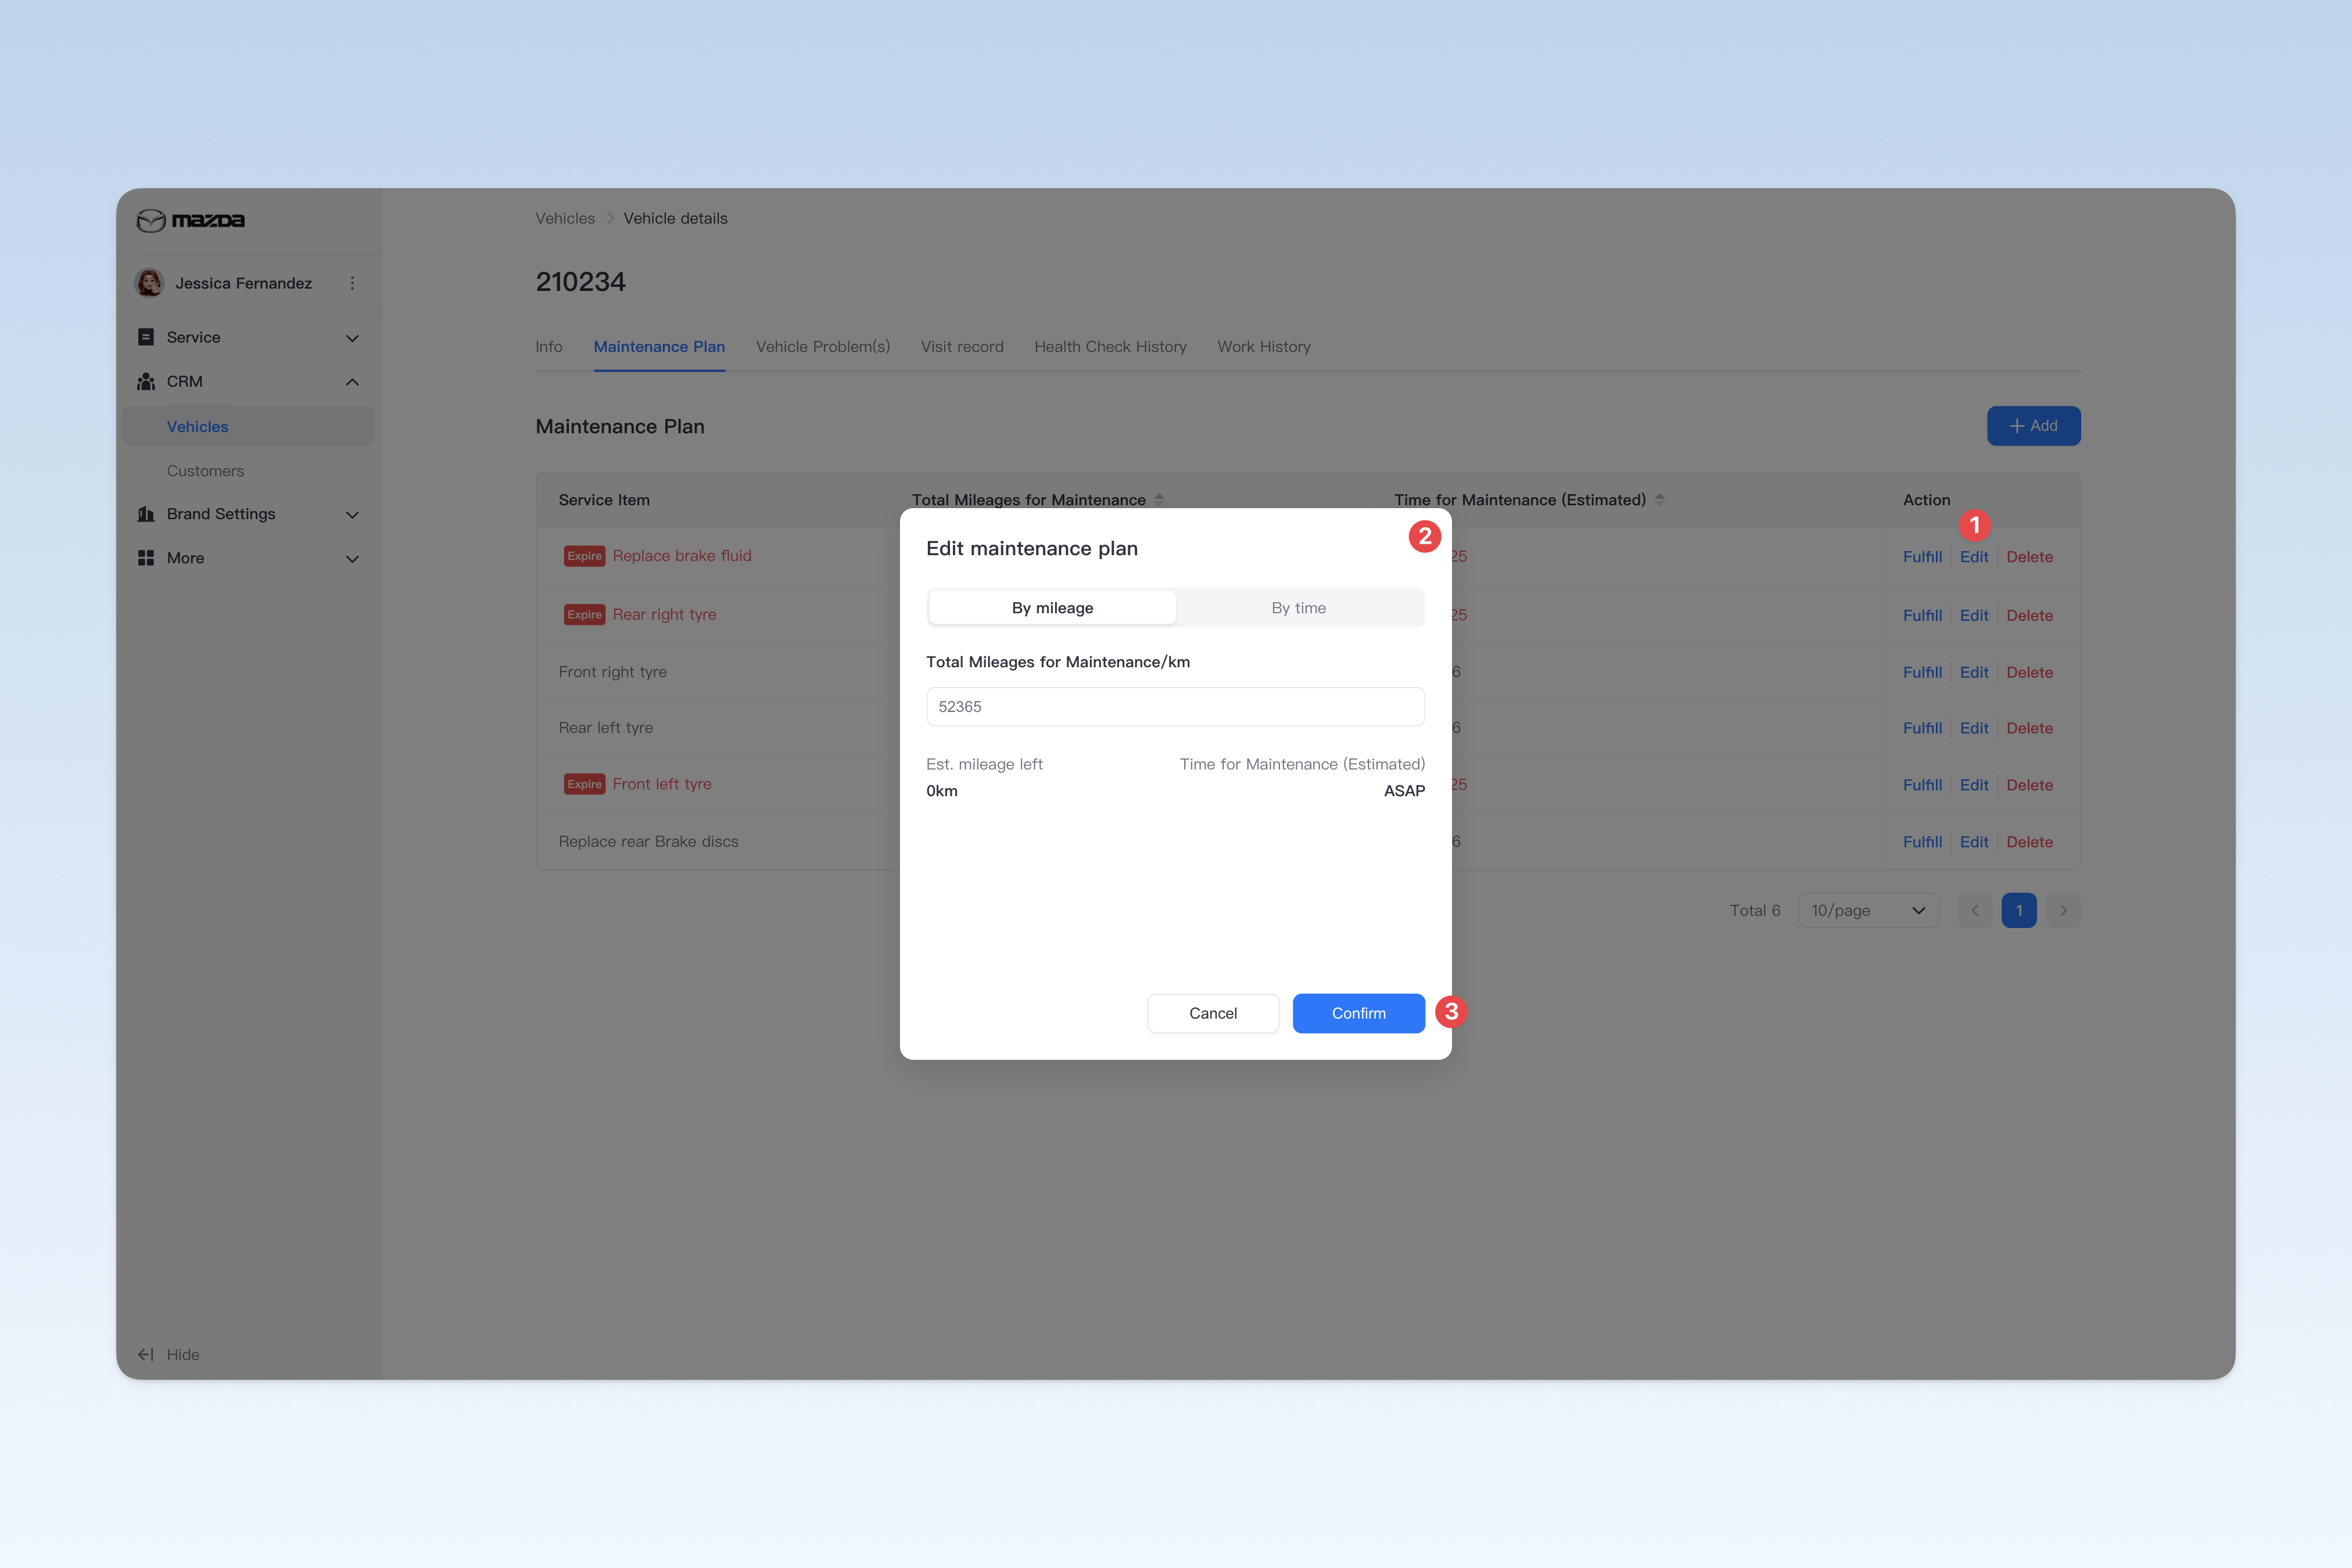
Task: Select page 1 in pagination
Action: [2019, 910]
